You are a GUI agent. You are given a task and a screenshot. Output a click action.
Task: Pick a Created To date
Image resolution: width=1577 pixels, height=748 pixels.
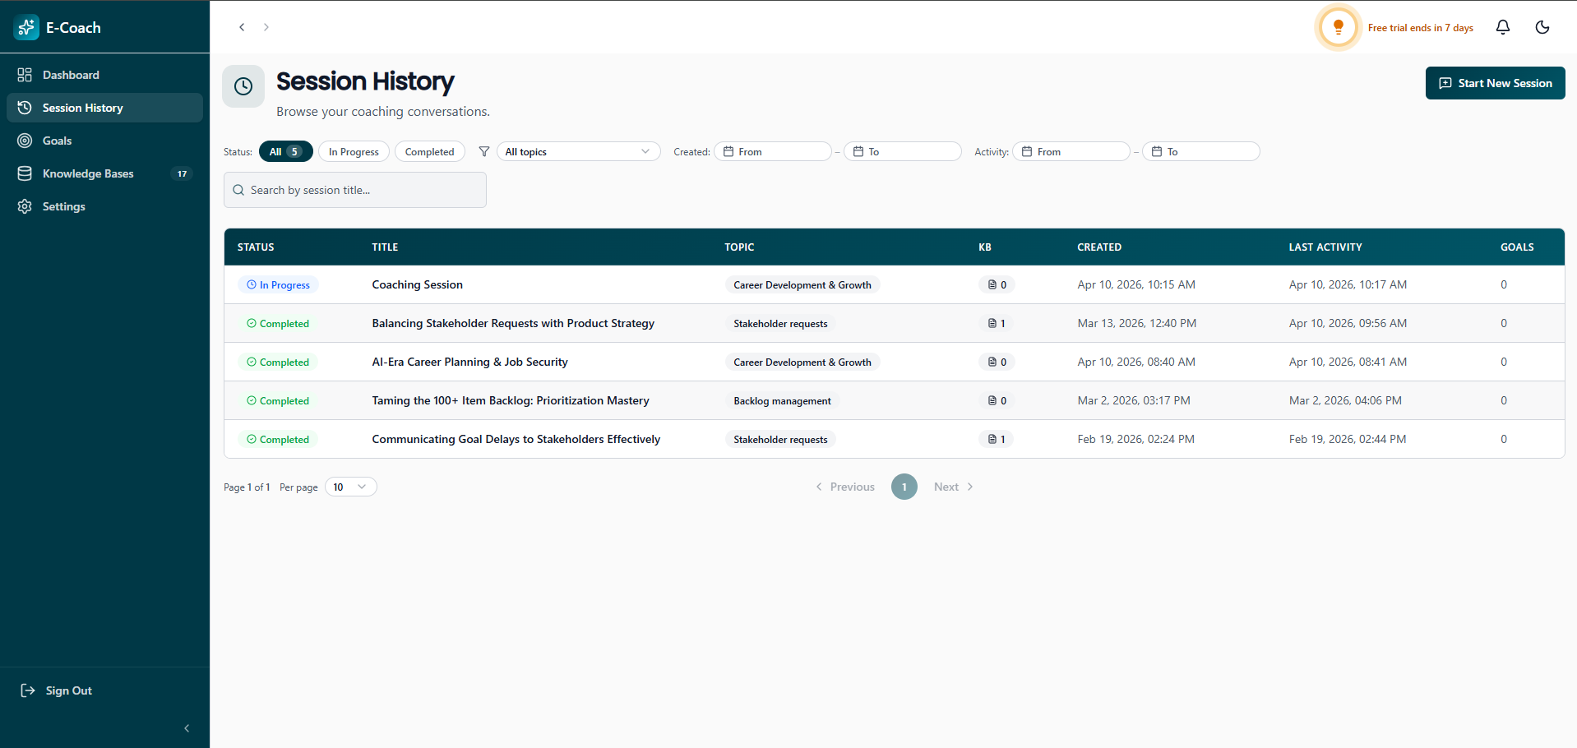(902, 151)
